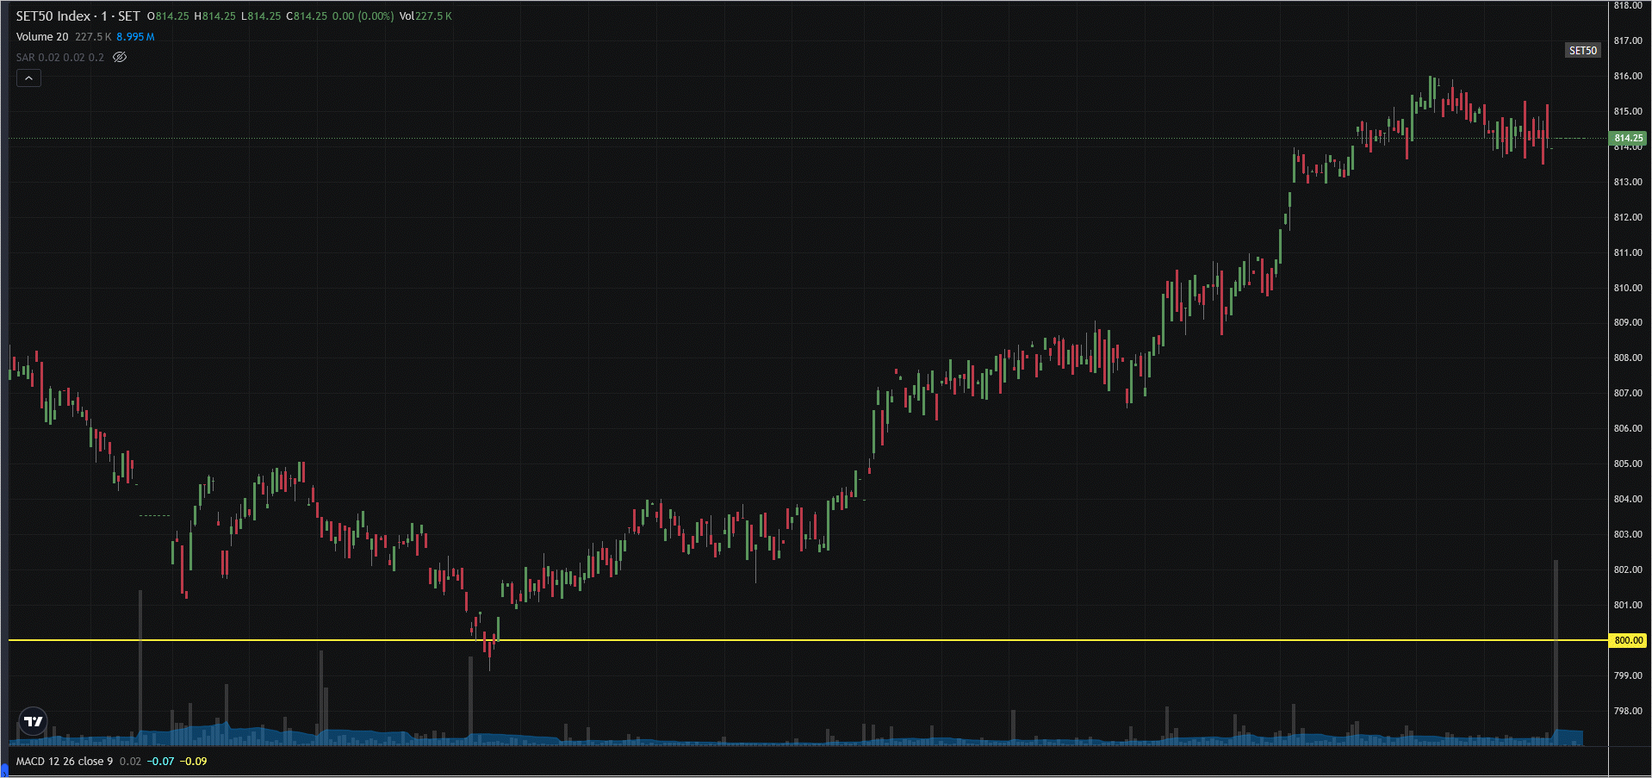The image size is (1652, 778).
Task: Click the 803.00 price axis label
Action: tap(1628, 534)
